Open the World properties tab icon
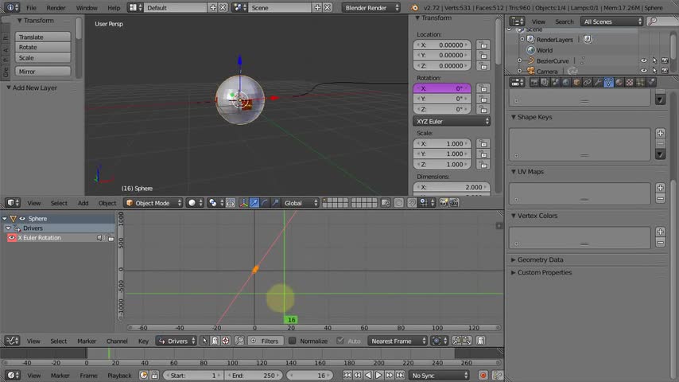 tap(566, 83)
